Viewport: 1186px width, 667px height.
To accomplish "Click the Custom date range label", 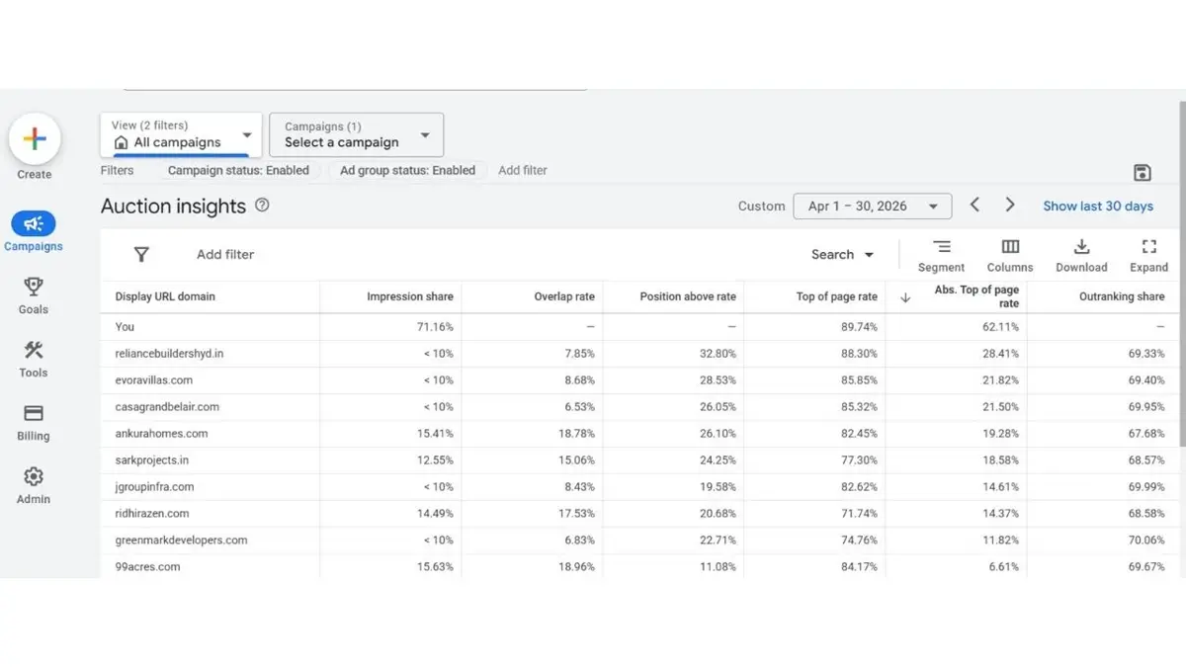I will [x=761, y=206].
